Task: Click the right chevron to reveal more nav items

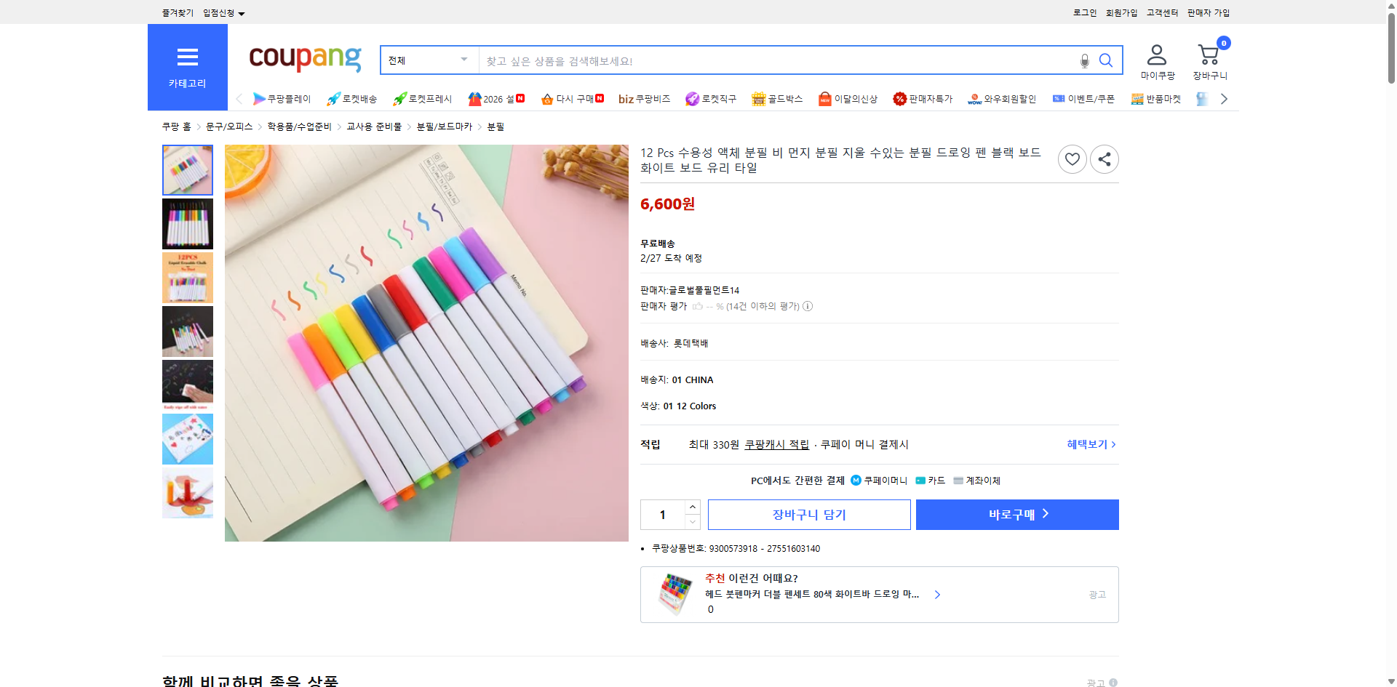Action: 1224,99
